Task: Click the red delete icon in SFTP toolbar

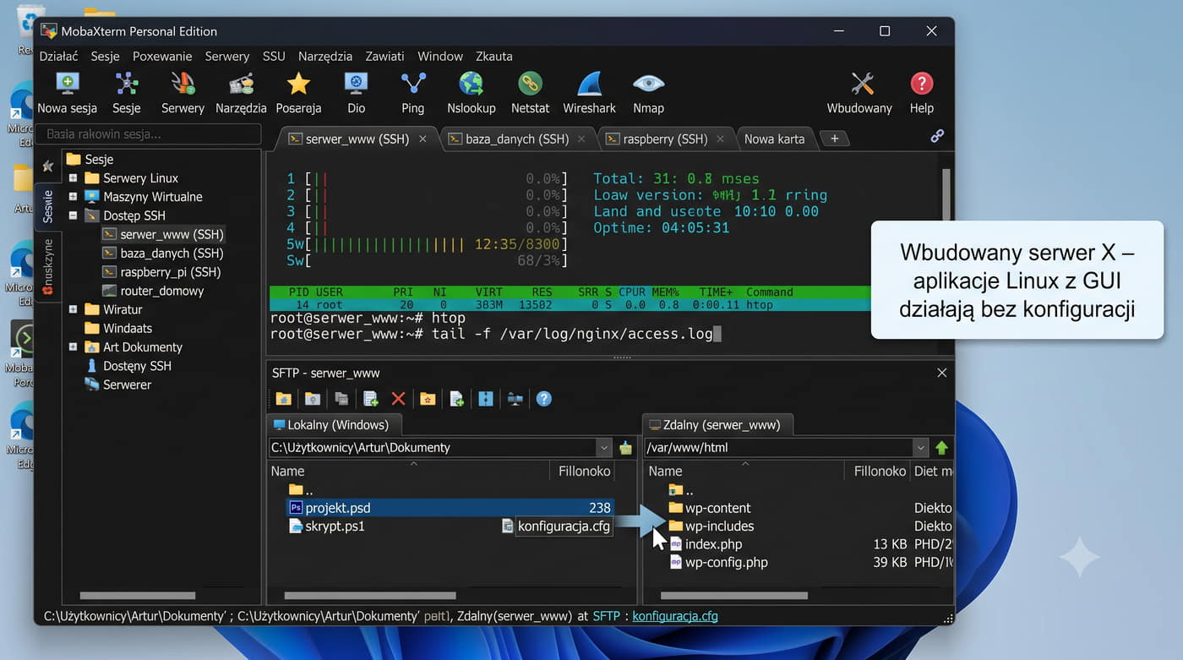Action: tap(398, 399)
